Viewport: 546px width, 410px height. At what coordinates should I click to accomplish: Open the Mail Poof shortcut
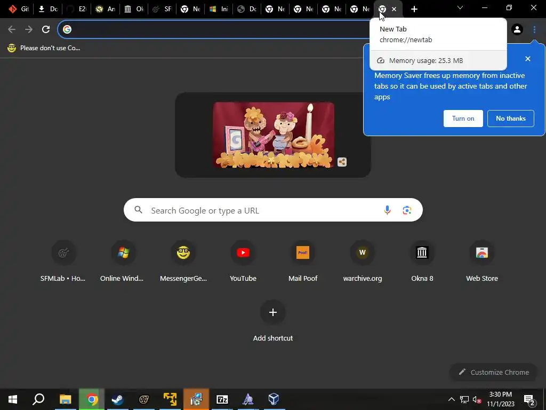(x=303, y=262)
